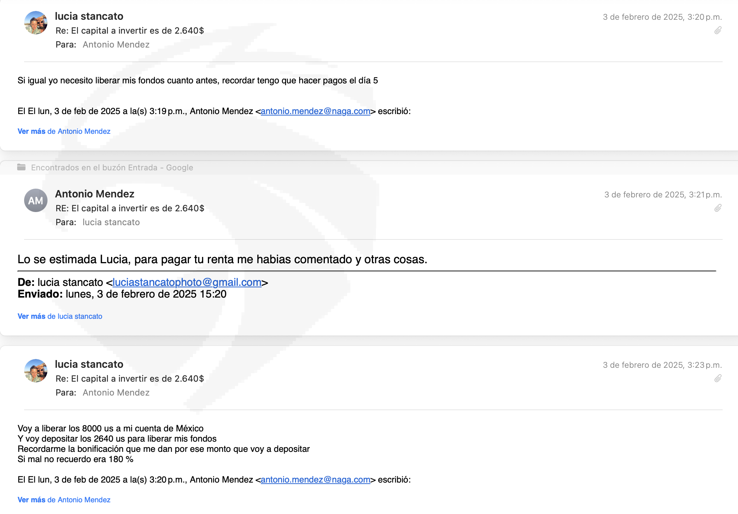The height and width of the screenshot is (514, 738).
Task: Expand Ver más de Antonio Mendez in the last email
Action: pyautogui.click(x=64, y=500)
